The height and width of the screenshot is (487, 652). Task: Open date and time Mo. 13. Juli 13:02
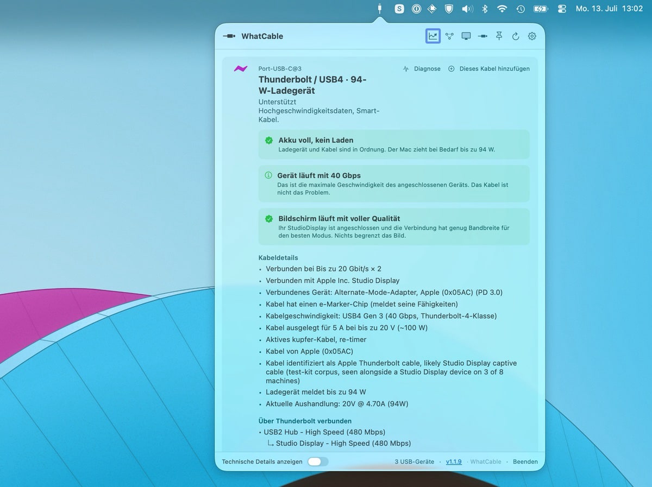pos(609,9)
